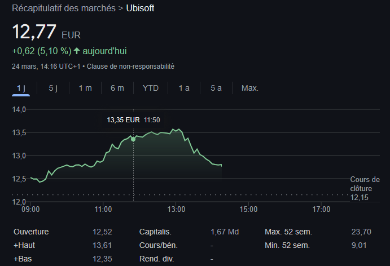Click the 15:00 time axis label

(x=248, y=210)
